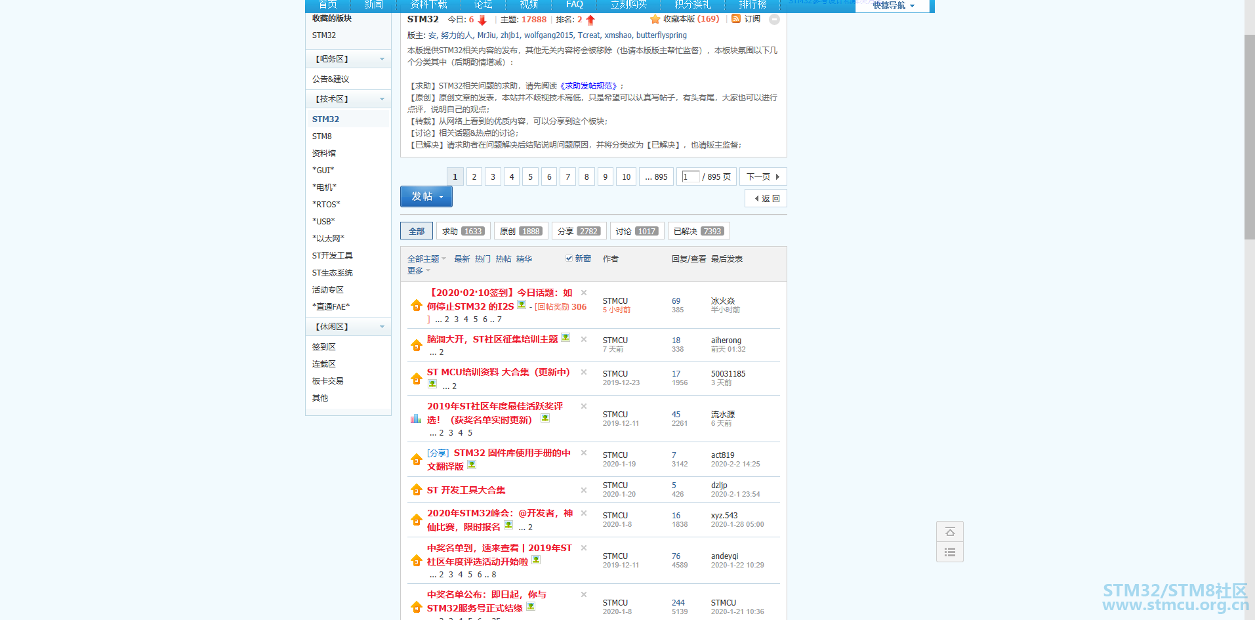The width and height of the screenshot is (1255, 620).
Task: Open moderator butterflyspring's profile
Action: pos(661,35)
